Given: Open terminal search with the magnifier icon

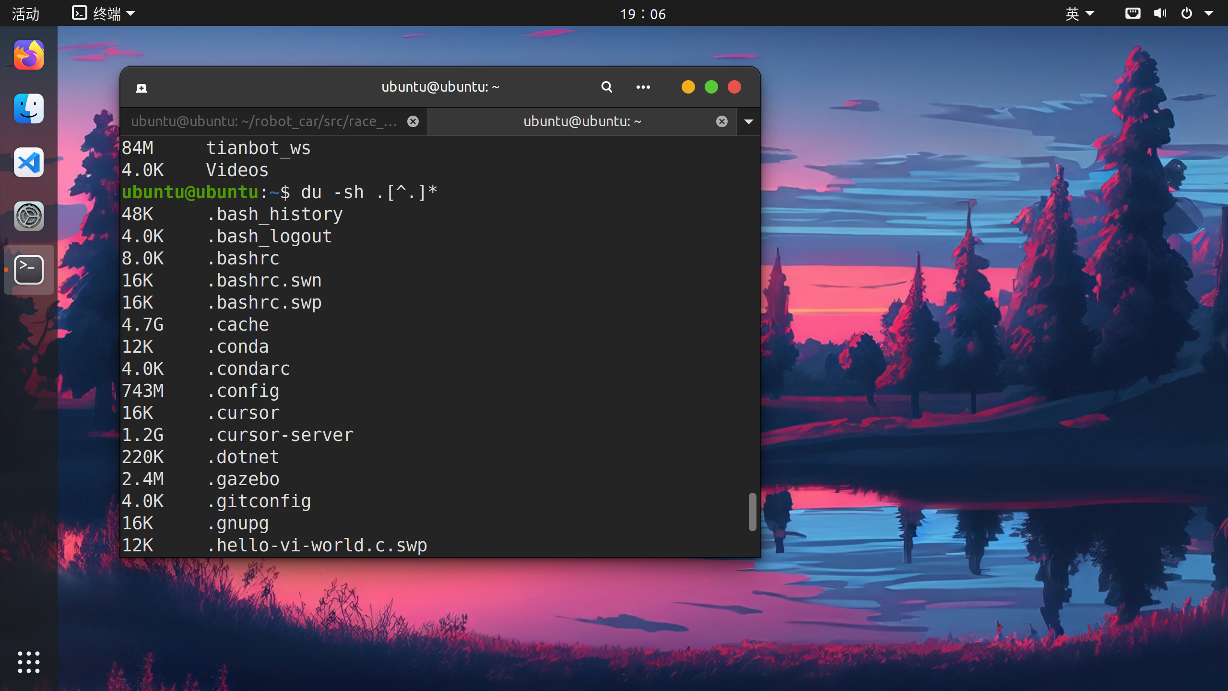Looking at the screenshot, I should 606,87.
